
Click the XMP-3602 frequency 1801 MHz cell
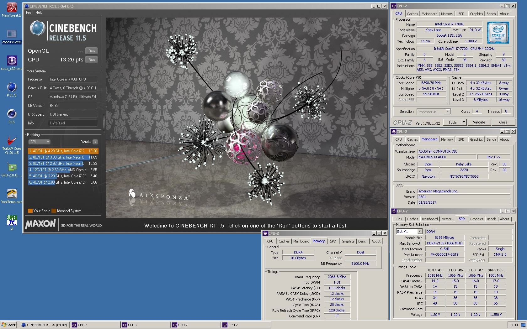pos(496,276)
